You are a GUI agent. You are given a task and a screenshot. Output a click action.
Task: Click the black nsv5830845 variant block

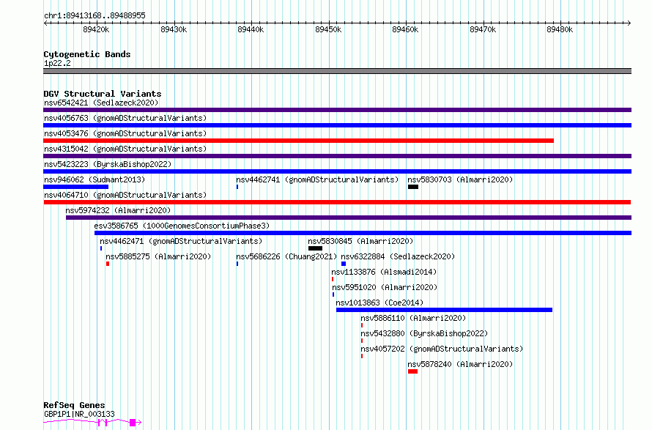(x=315, y=248)
